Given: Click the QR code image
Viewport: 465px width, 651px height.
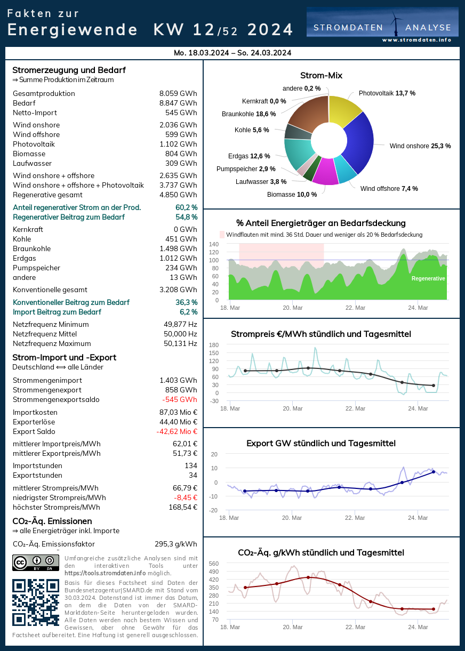Looking at the screenshot, I should pyautogui.click(x=36, y=602).
